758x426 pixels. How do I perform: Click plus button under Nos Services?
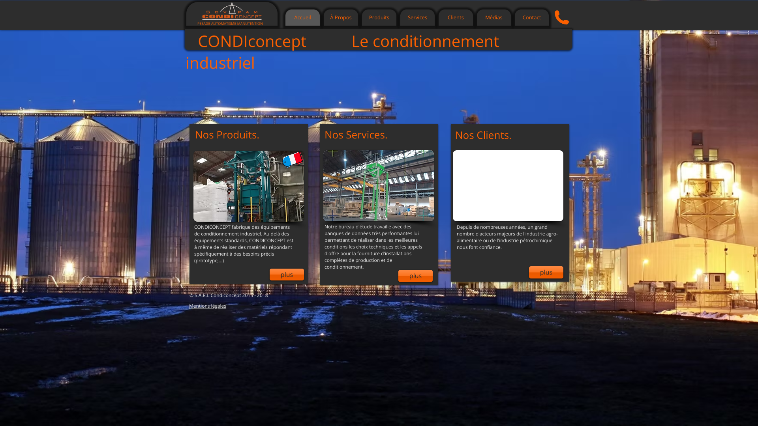point(415,276)
